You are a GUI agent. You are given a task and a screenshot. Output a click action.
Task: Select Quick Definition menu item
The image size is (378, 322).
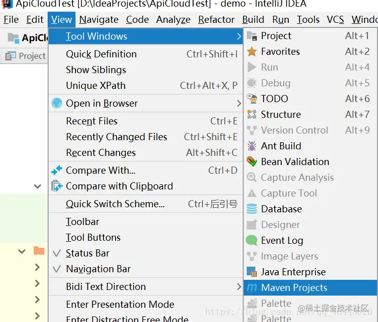tap(145, 54)
